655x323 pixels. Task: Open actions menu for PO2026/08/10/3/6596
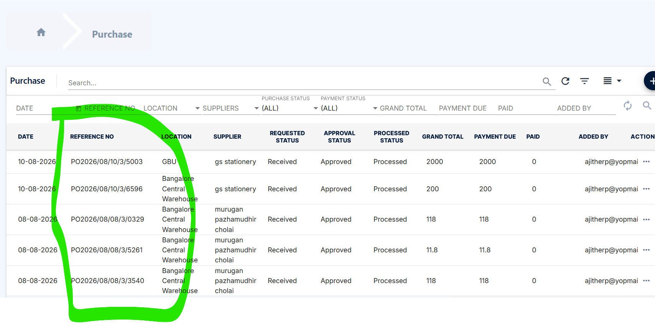tap(647, 189)
